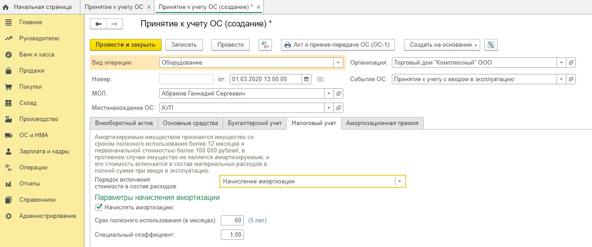Click the Номер input field
This screenshot has width=592, height=247.
coord(186,79)
